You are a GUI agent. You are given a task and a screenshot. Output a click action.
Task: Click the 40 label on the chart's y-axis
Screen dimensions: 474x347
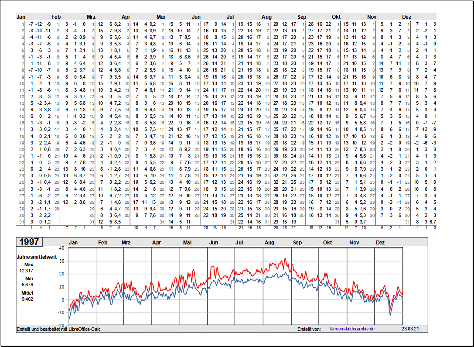click(61, 248)
